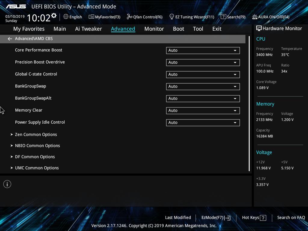Screen dimensions: 308x231
Task: Click Last Modified button
Action: tap(178, 218)
